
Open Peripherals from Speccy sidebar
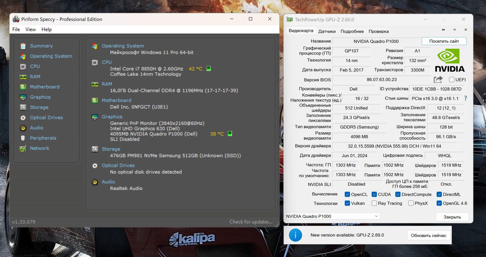[43, 138]
